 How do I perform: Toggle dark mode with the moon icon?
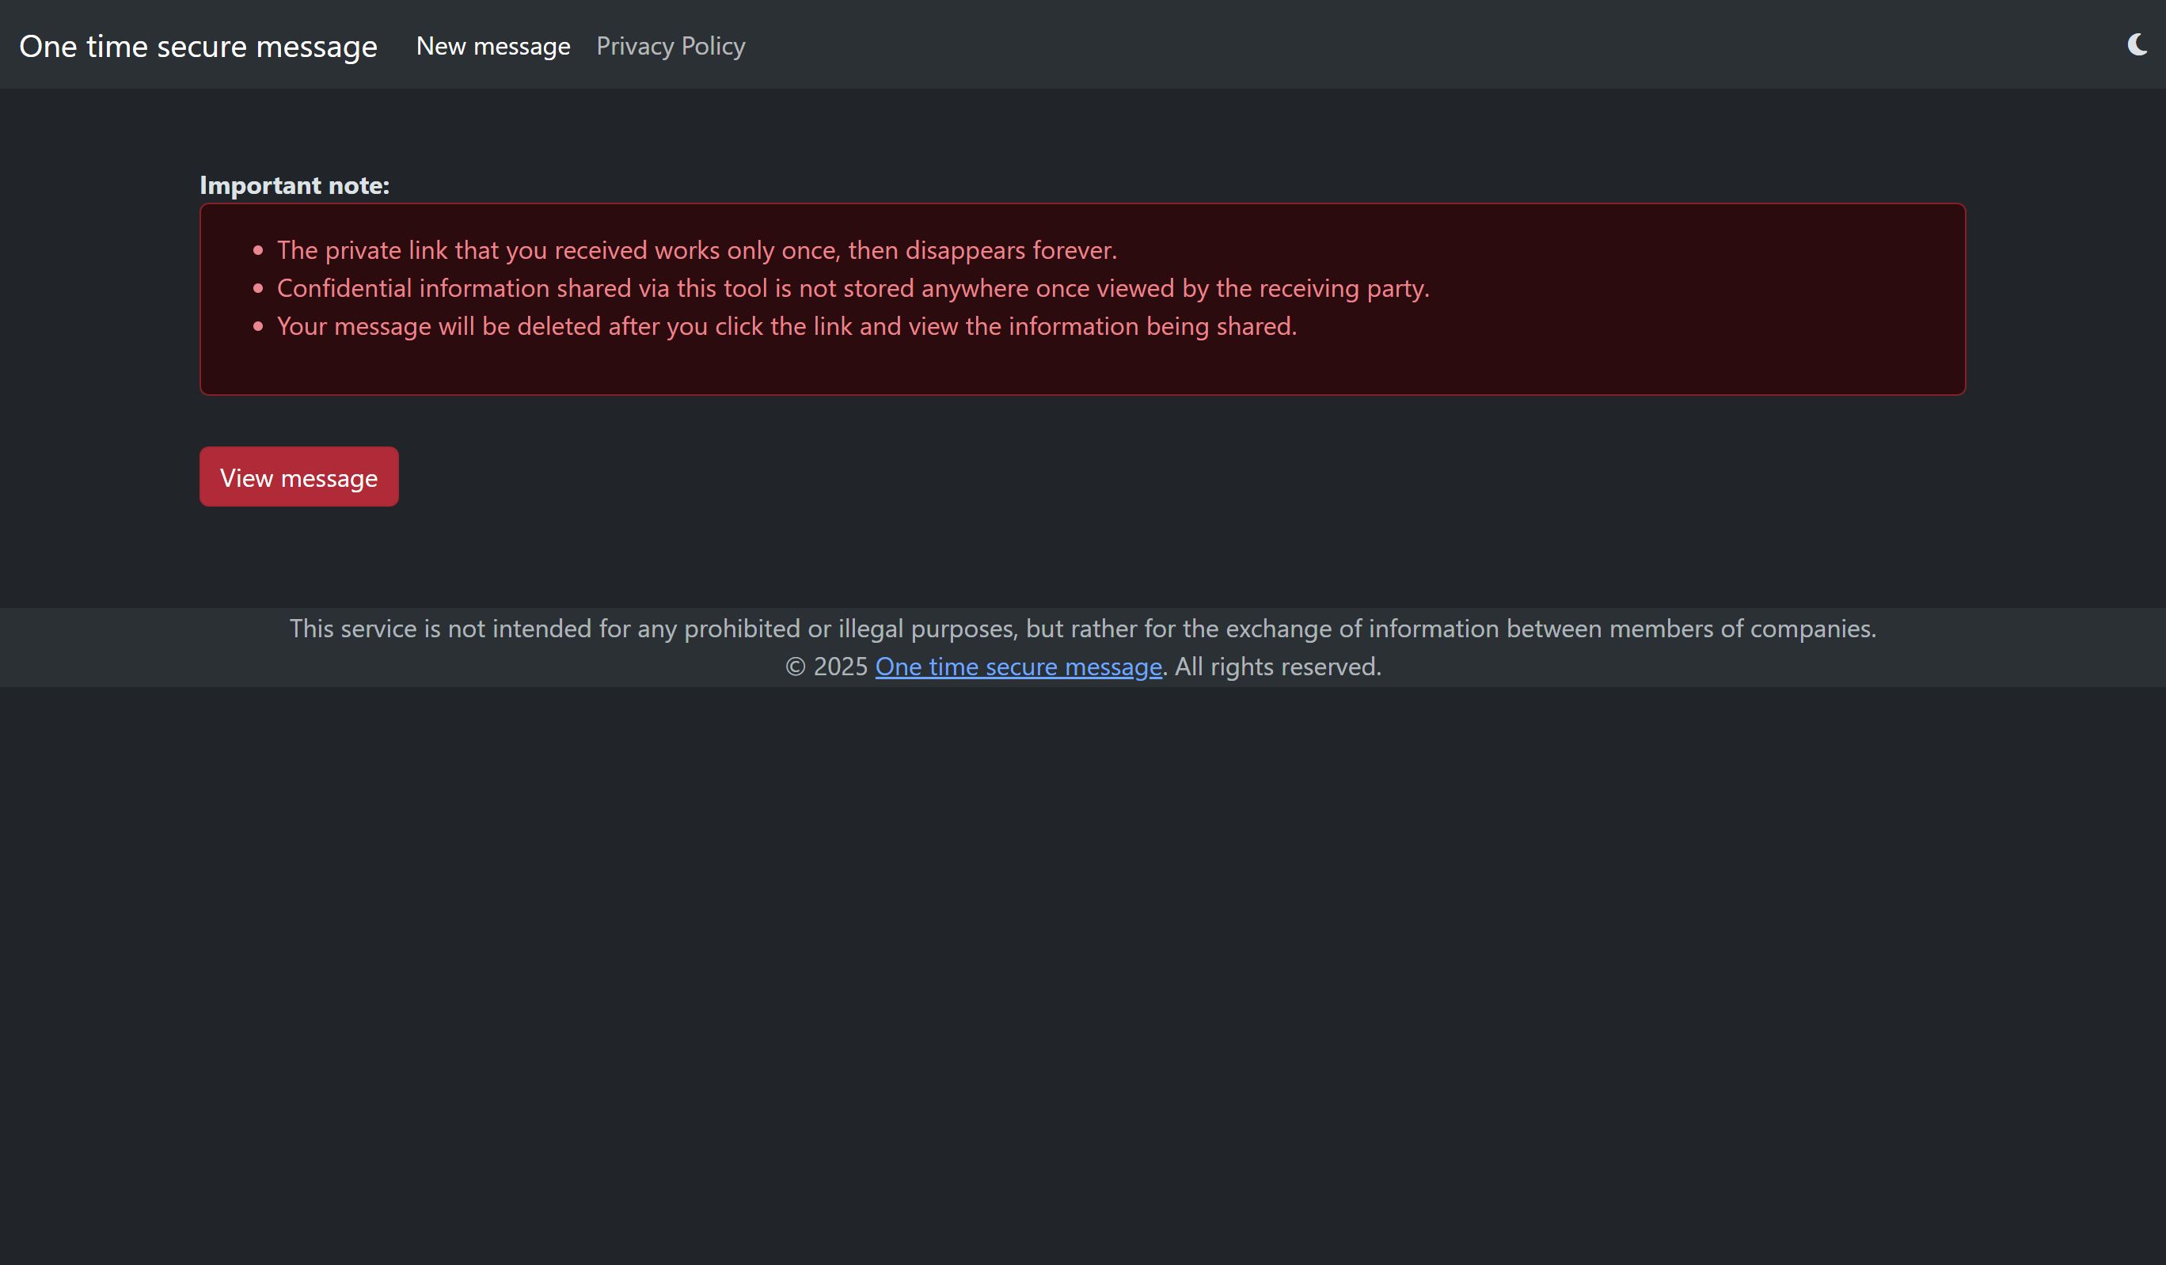click(2137, 44)
